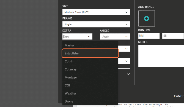Click the Runtime SS seconds field

click(173, 36)
